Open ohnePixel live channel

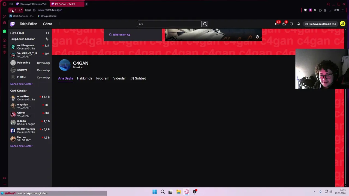30,98
